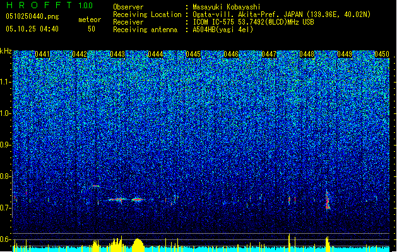Click the 'Receiving antenna' field label
The width and height of the screenshot is (397, 252).
click(x=145, y=30)
